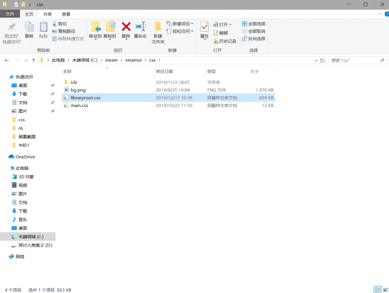The height and width of the screenshot is (293, 389).
Task: Expand breadcrumb chevron after steam
Action: [121, 60]
